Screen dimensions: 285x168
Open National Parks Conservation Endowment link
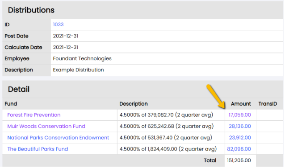click(x=58, y=138)
